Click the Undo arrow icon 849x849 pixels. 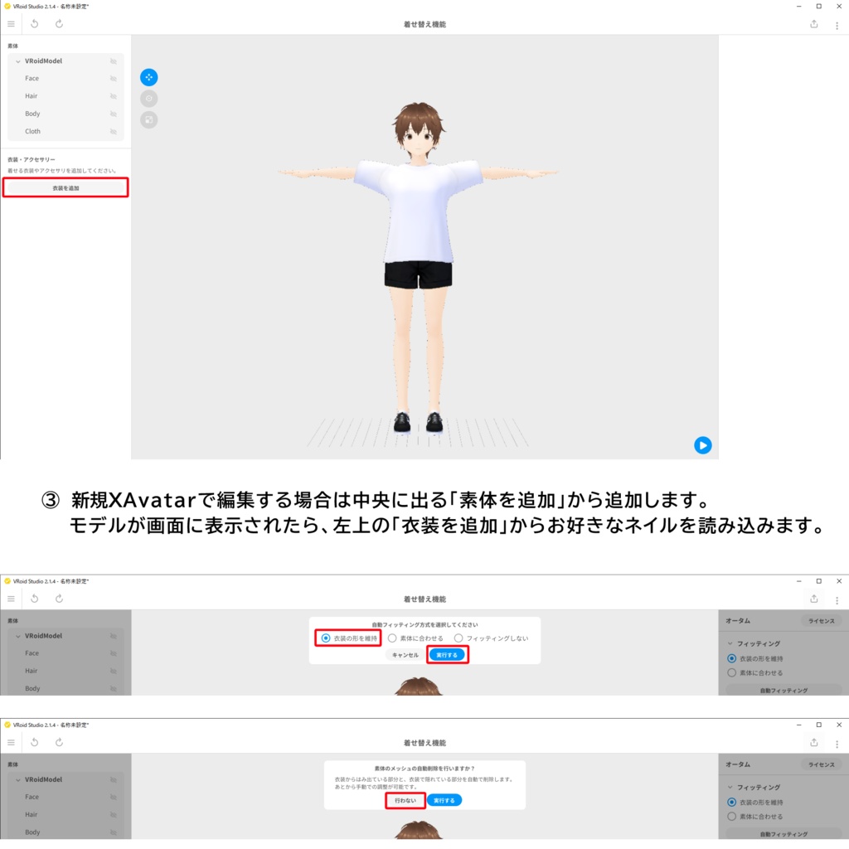(33, 24)
